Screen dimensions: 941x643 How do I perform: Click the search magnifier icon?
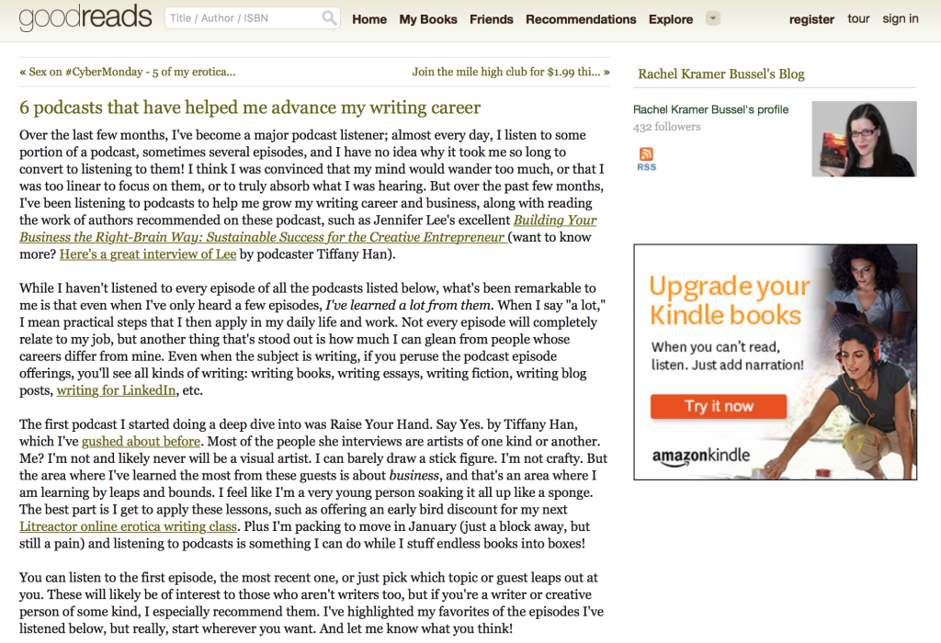[329, 18]
